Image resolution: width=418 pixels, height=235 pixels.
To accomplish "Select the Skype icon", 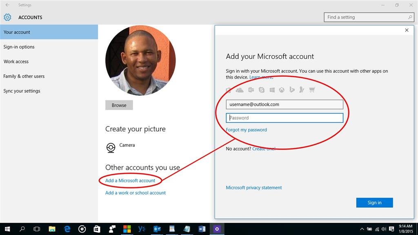I will click(x=262, y=90).
